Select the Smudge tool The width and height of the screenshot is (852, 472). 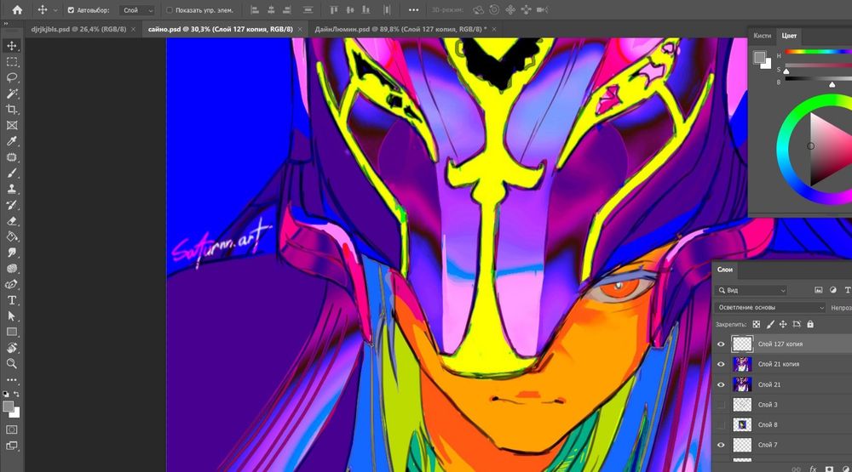[12, 253]
